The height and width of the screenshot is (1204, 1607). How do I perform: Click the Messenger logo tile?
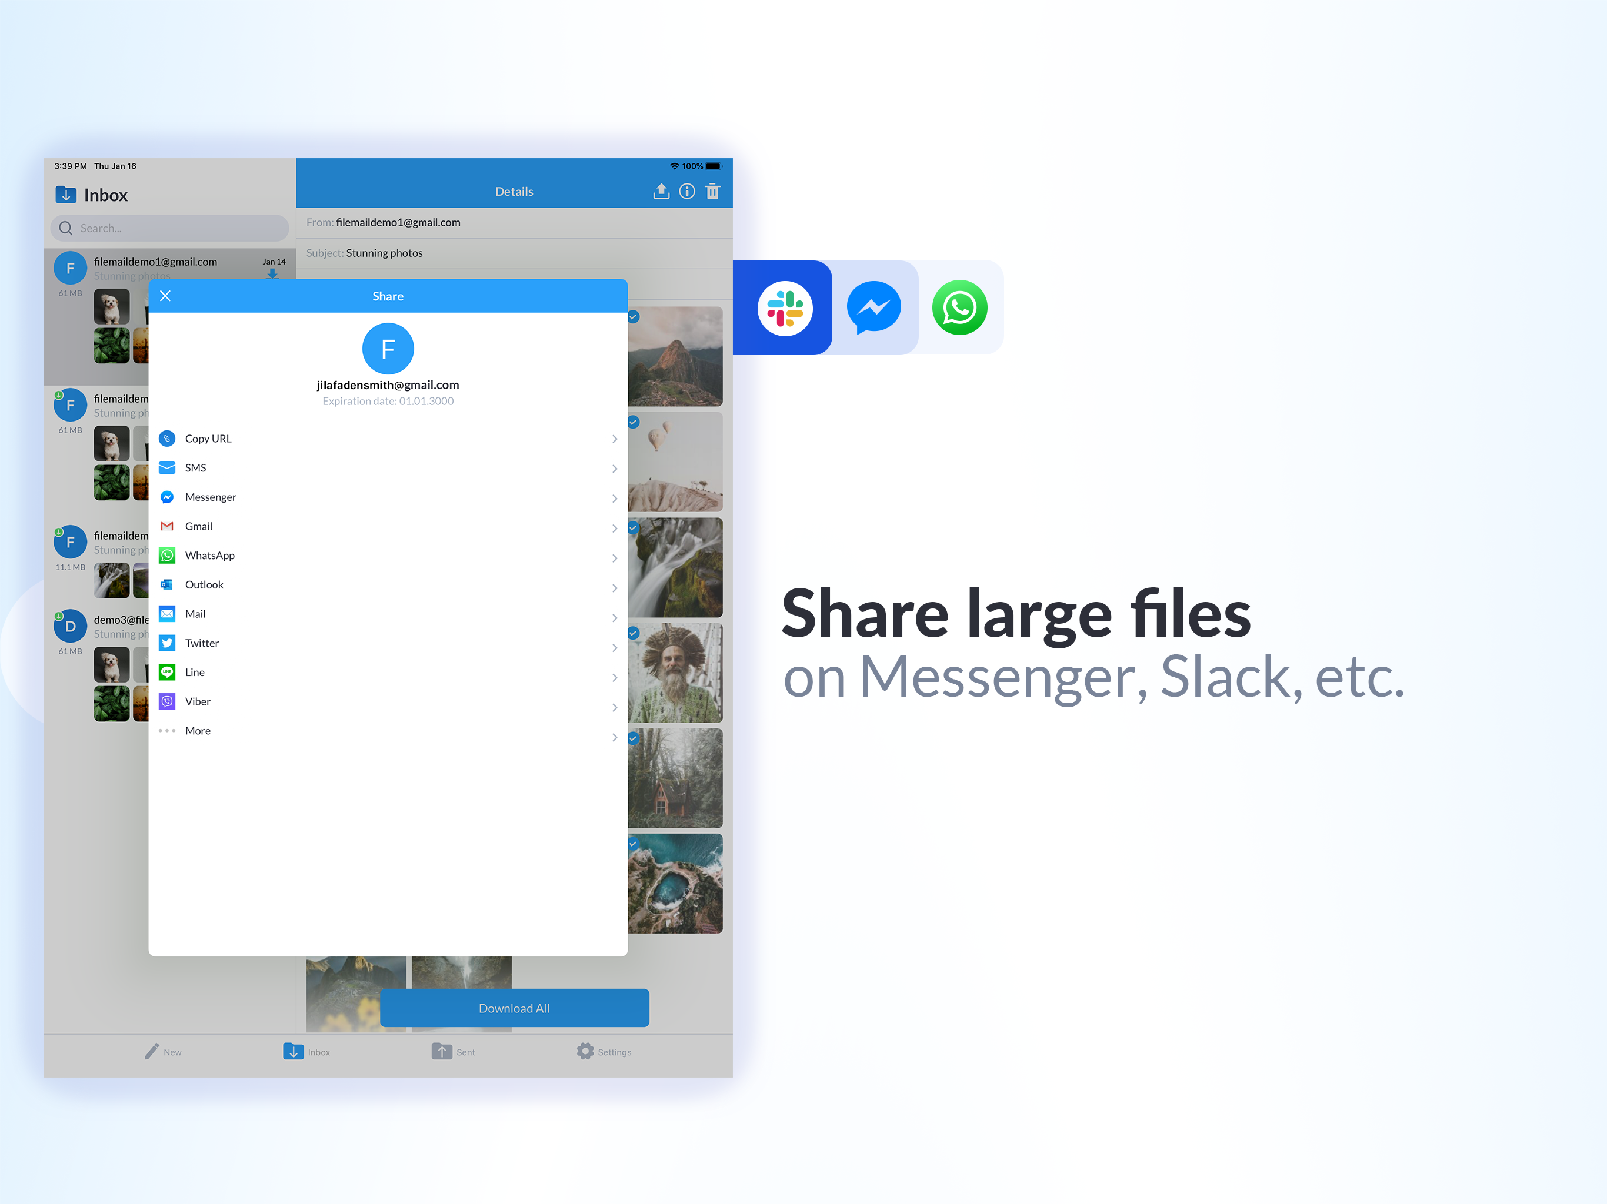coord(873,308)
